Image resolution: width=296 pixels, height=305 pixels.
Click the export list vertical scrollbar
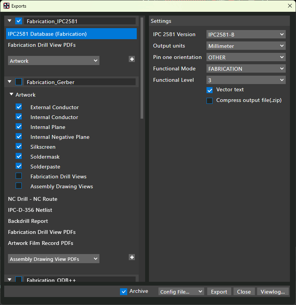[142, 68]
